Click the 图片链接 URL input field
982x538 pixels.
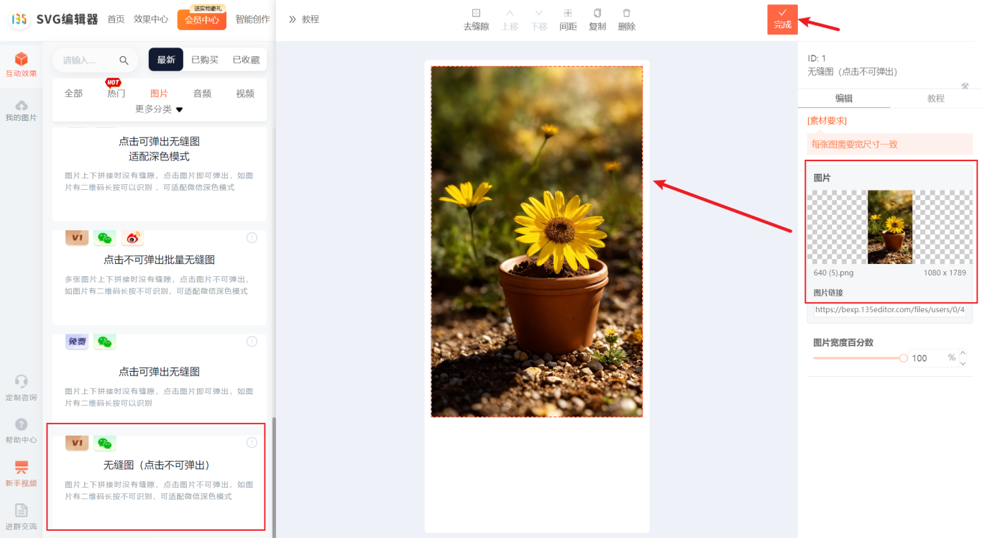[889, 310]
